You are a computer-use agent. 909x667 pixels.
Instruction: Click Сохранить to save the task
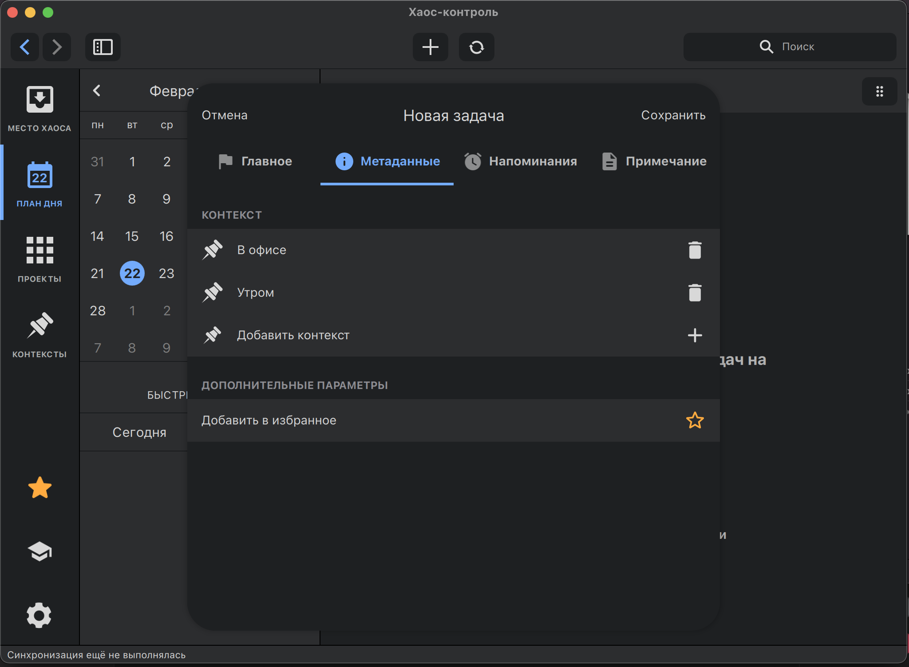pyautogui.click(x=673, y=115)
